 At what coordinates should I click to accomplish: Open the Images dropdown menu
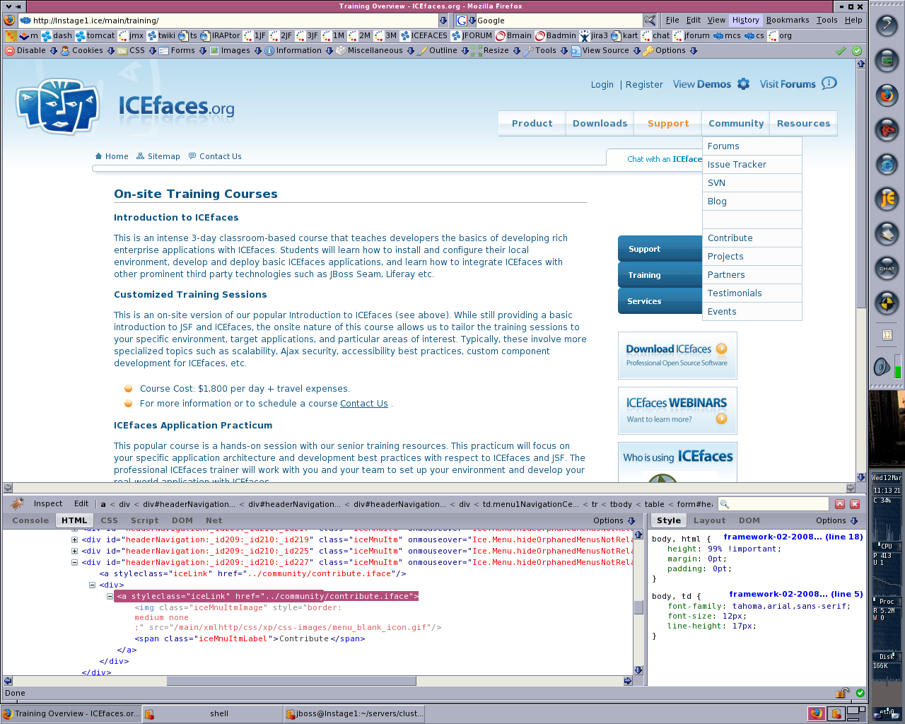point(235,51)
